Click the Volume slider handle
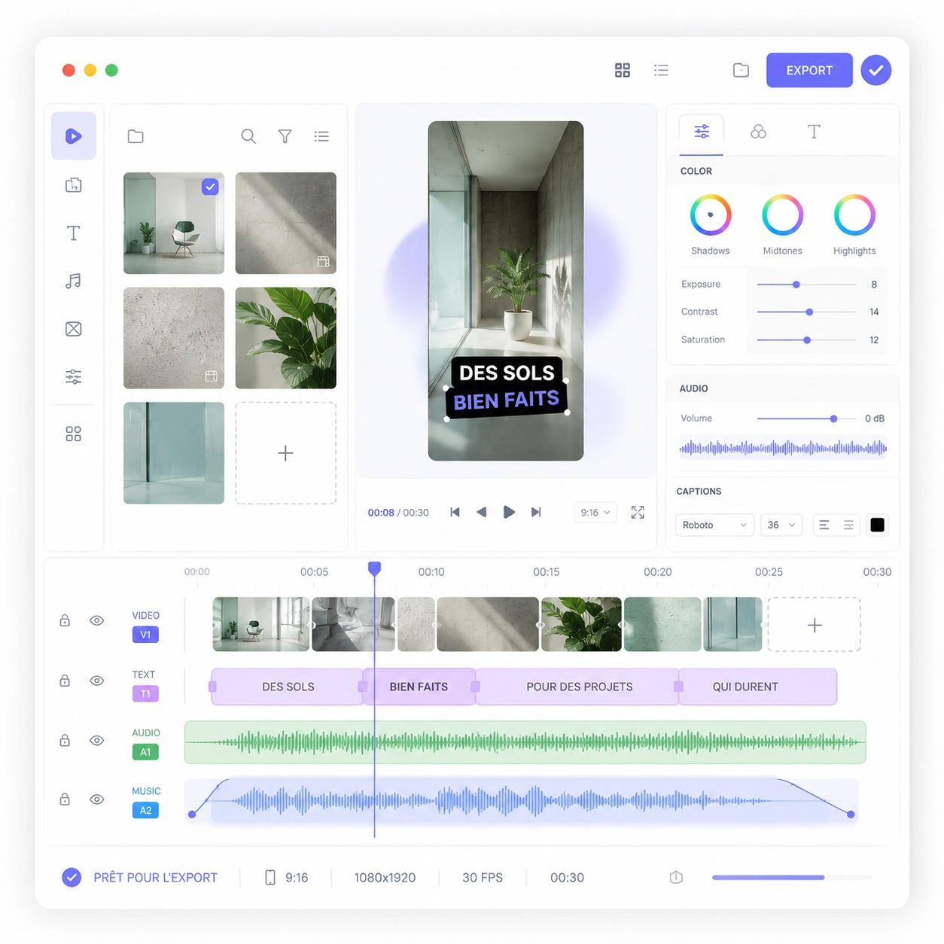 (x=833, y=419)
